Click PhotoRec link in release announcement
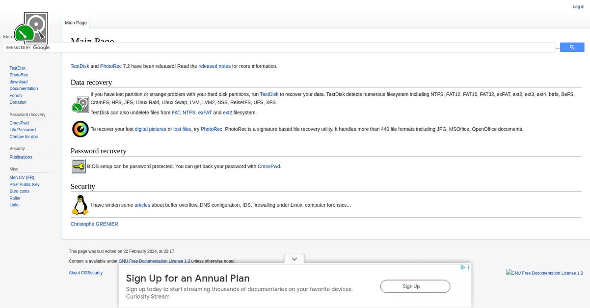The image size is (590, 308). pos(111,66)
